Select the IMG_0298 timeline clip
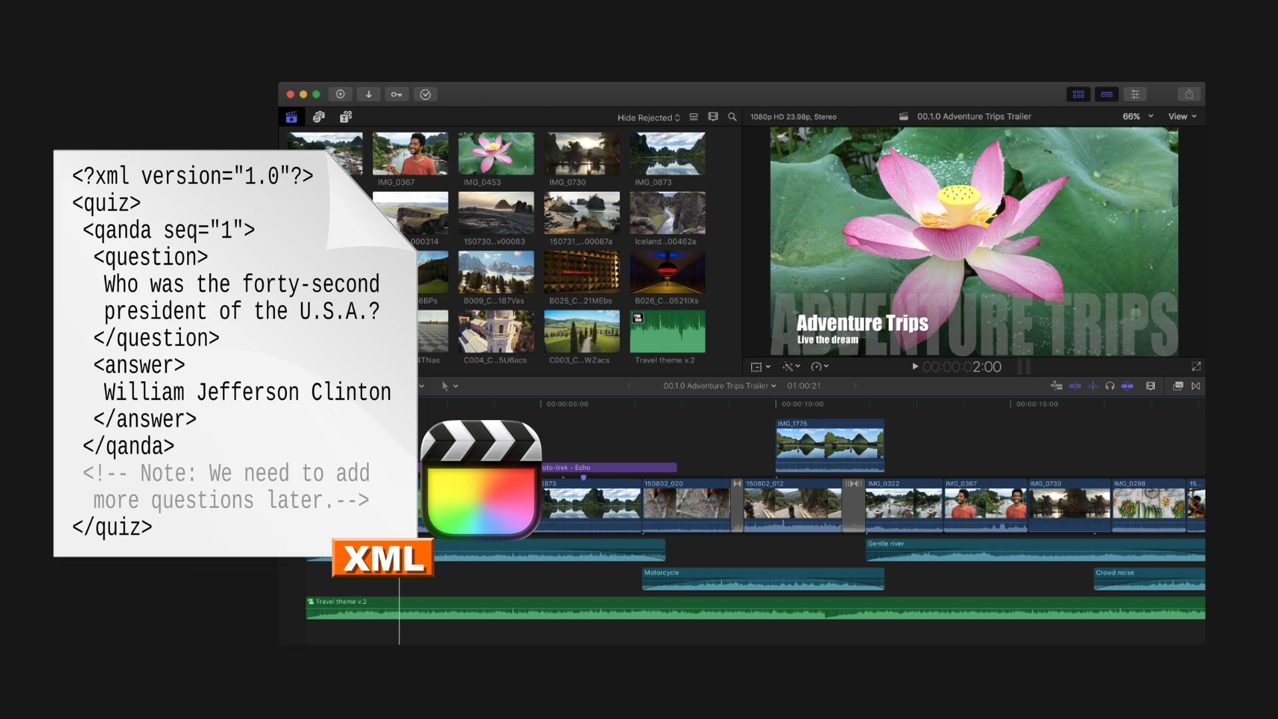 [x=1149, y=505]
